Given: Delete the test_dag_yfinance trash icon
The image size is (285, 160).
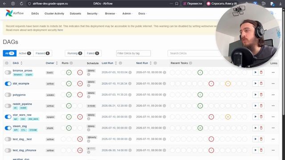Looking at the screenshot, I should point(261,150).
